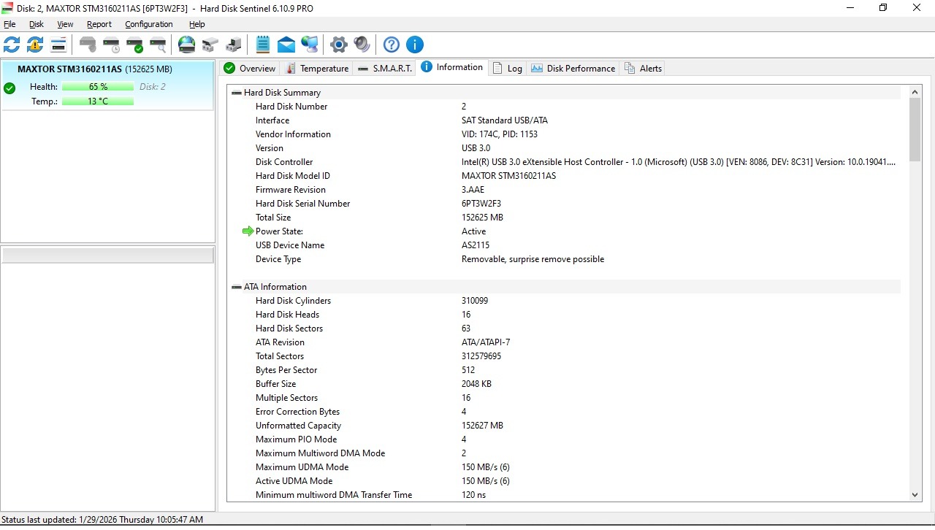935x530 pixels.
Task: Click the email envelope toolbar icon
Action: 286,45
